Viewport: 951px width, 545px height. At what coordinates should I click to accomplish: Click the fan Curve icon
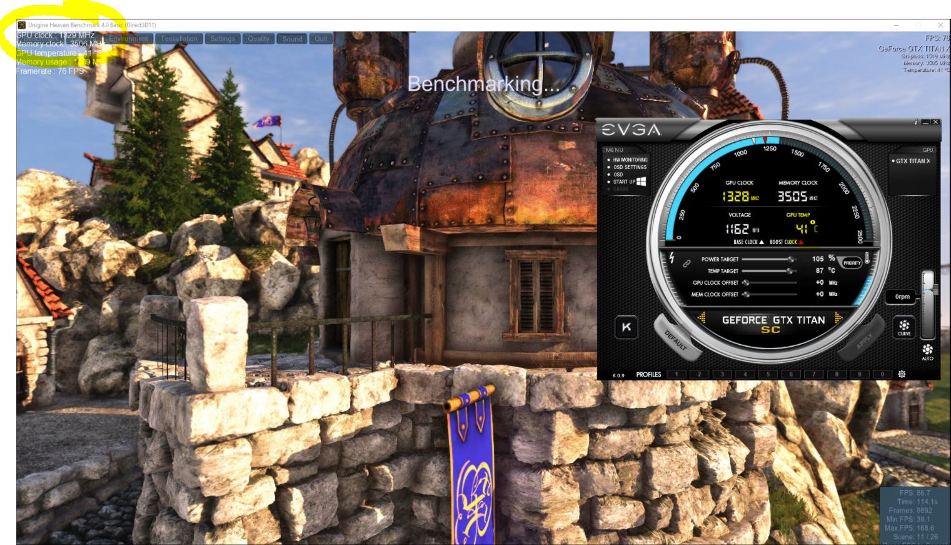click(904, 327)
